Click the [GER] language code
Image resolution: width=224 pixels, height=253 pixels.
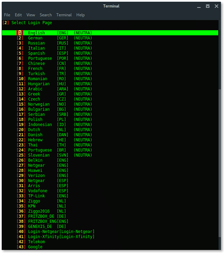click(x=62, y=38)
